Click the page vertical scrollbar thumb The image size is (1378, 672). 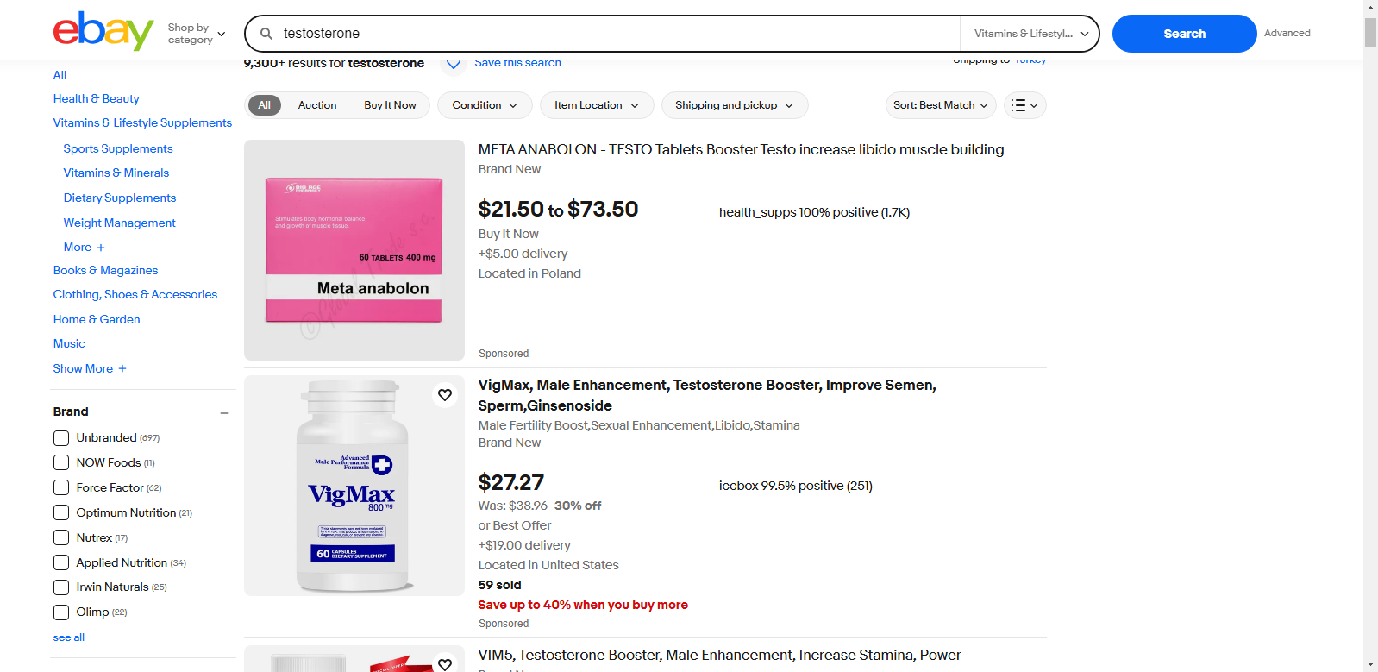(x=1370, y=32)
